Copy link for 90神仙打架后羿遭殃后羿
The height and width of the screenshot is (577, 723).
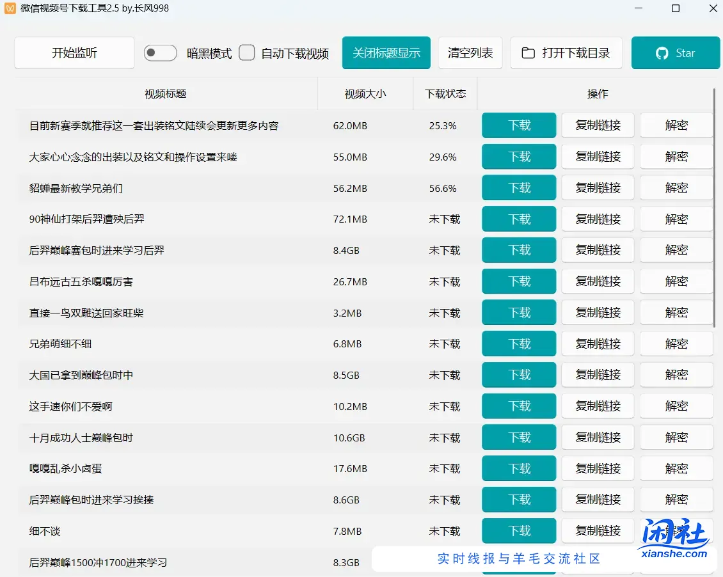pyautogui.click(x=597, y=219)
